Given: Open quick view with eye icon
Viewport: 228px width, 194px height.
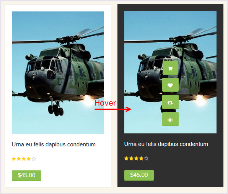Looking at the screenshot, I should pos(170,119).
